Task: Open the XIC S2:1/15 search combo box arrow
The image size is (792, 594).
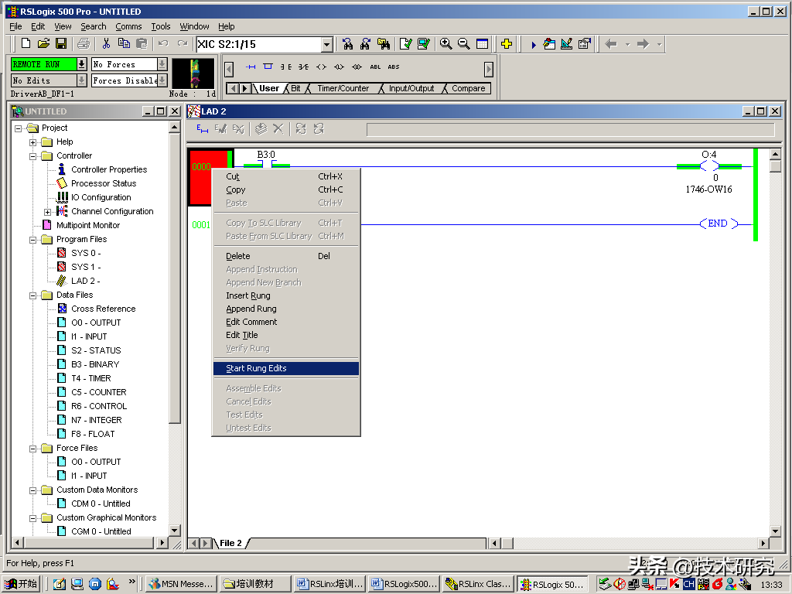Action: 327,45
